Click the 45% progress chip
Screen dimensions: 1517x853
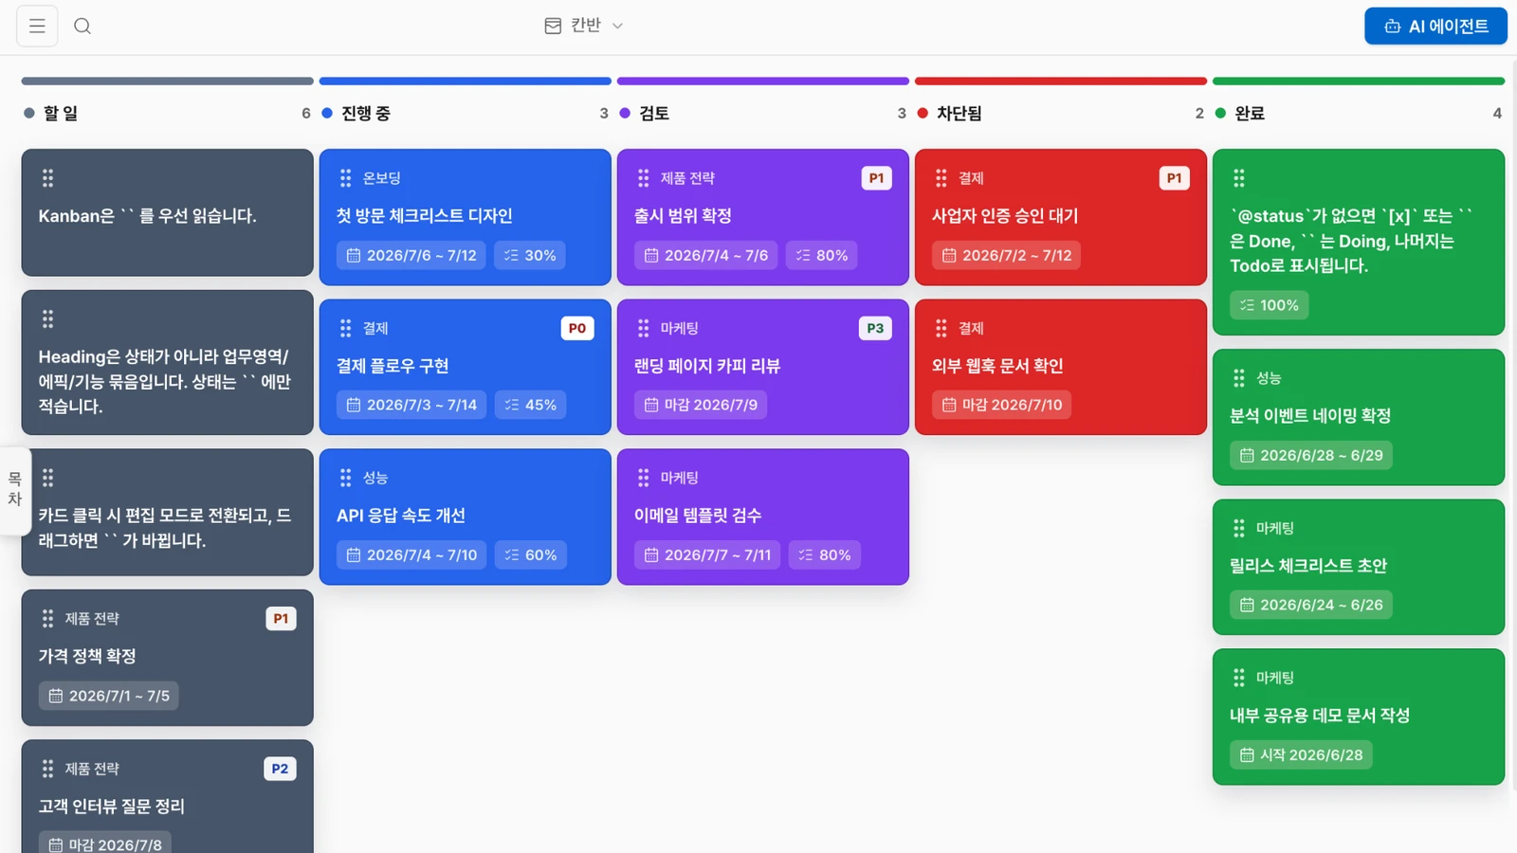[x=530, y=405]
